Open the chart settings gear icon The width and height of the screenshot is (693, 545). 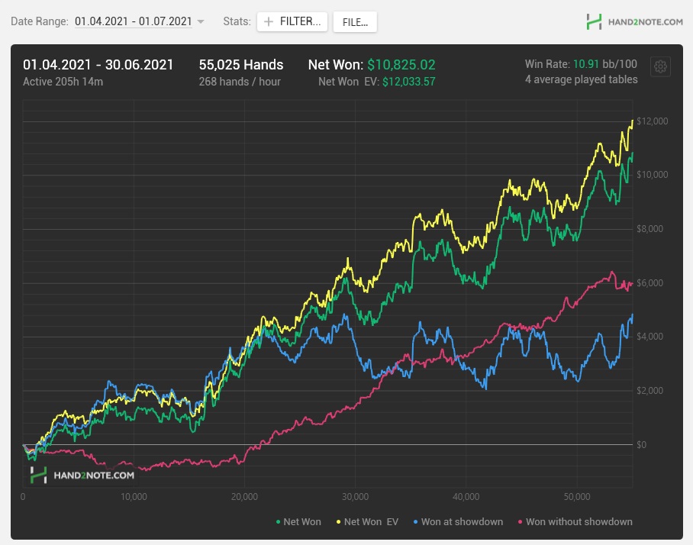coord(660,66)
